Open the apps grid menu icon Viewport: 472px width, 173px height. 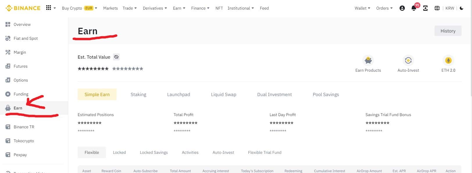tap(49, 8)
